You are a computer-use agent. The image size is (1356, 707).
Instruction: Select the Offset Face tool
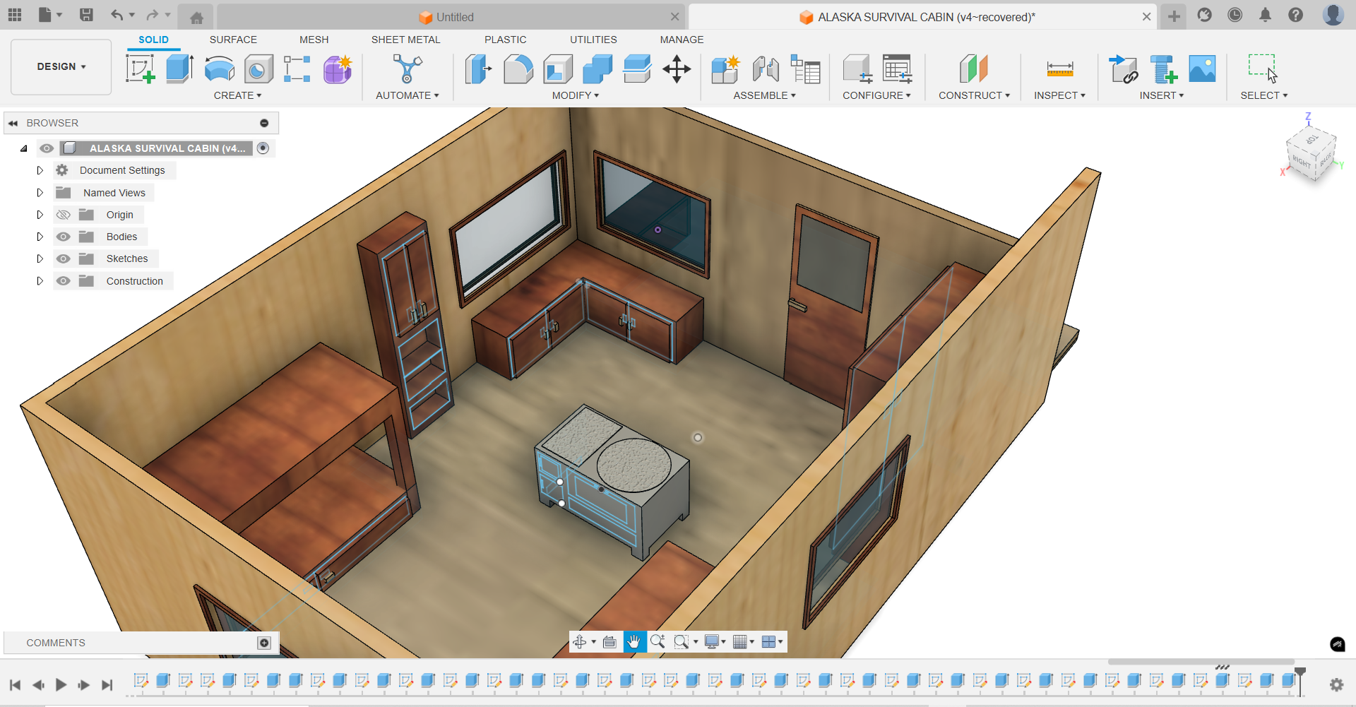(637, 69)
